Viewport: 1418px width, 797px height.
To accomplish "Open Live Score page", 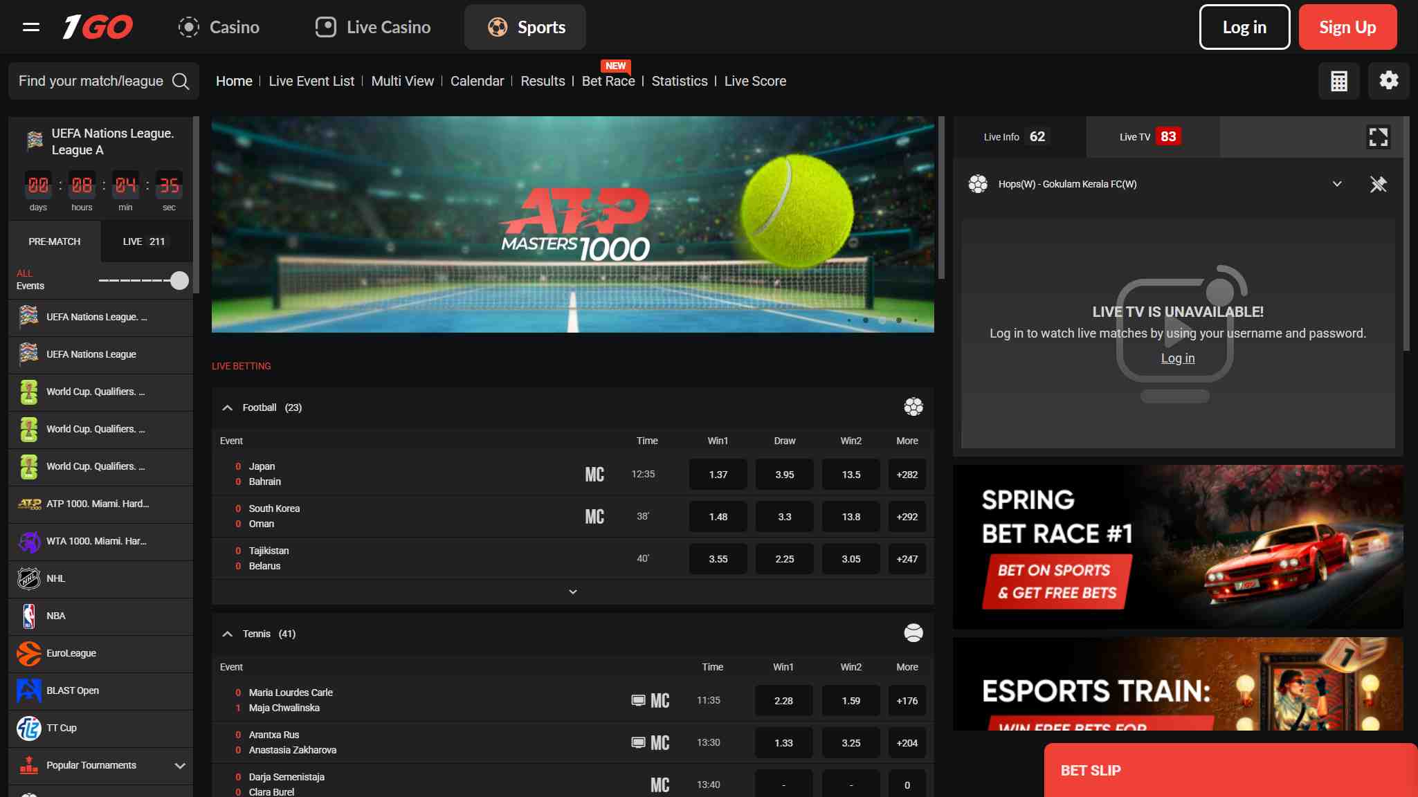I will [755, 81].
